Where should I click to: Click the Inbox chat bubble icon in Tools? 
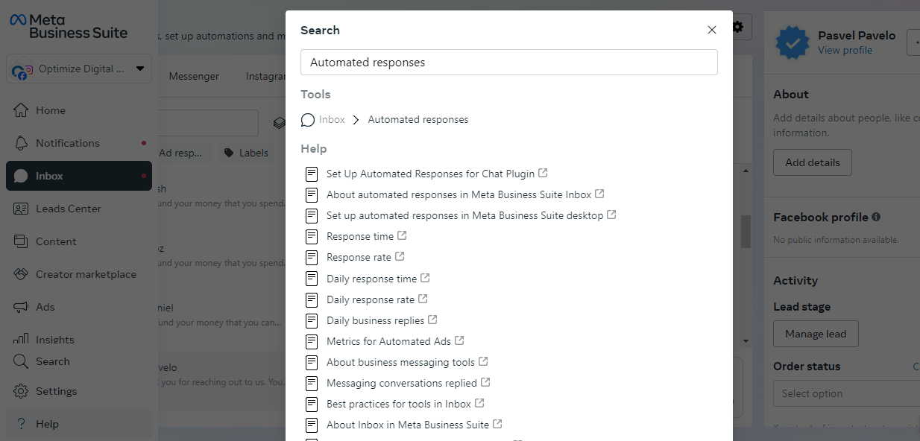308,120
